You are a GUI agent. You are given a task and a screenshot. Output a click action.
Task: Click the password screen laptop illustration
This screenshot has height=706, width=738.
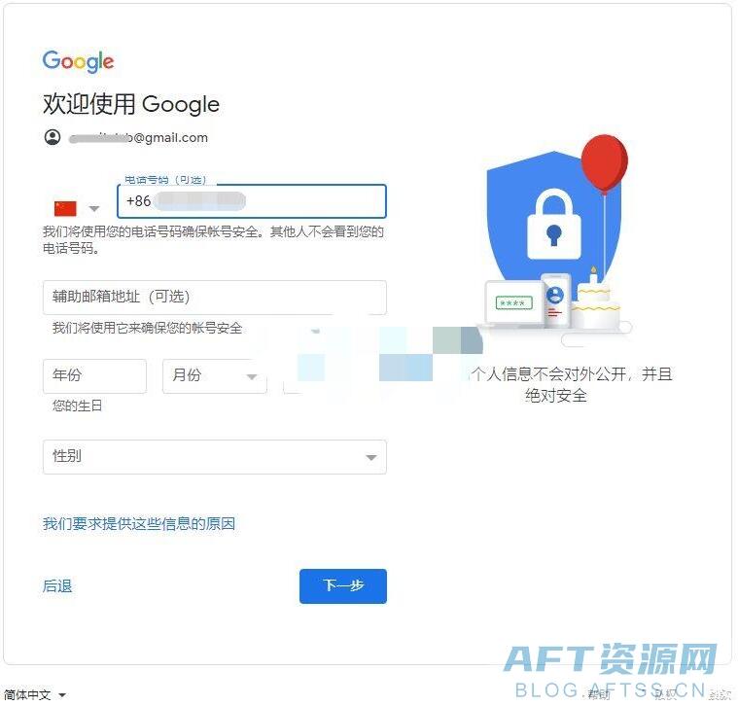point(513,303)
